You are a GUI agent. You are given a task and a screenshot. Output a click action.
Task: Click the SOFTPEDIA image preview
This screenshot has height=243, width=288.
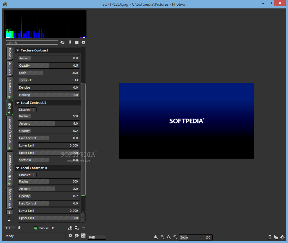(x=187, y=120)
